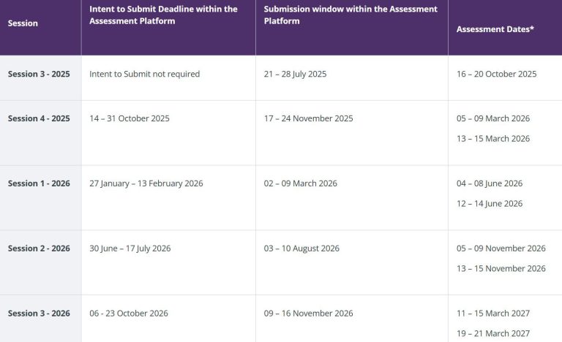Select the "Intent to Submit Deadline" column header
This screenshot has height=342, width=562.
pos(163,15)
